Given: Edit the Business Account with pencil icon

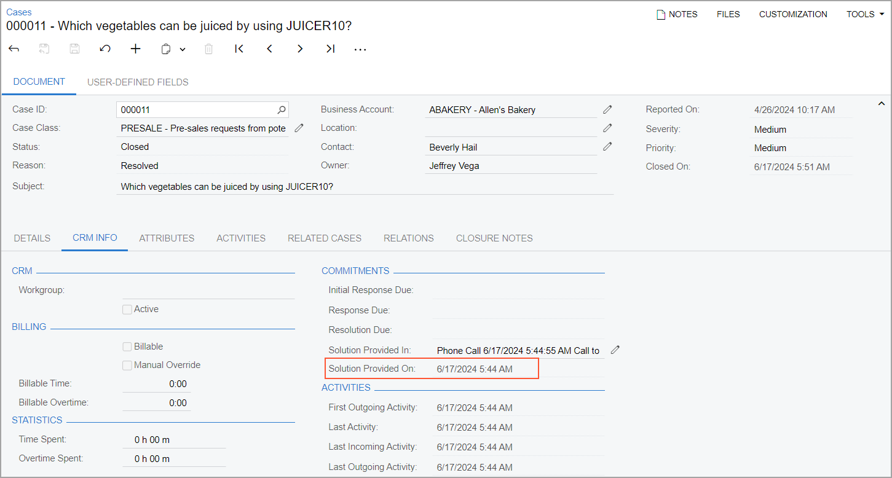Looking at the screenshot, I should coord(607,109).
